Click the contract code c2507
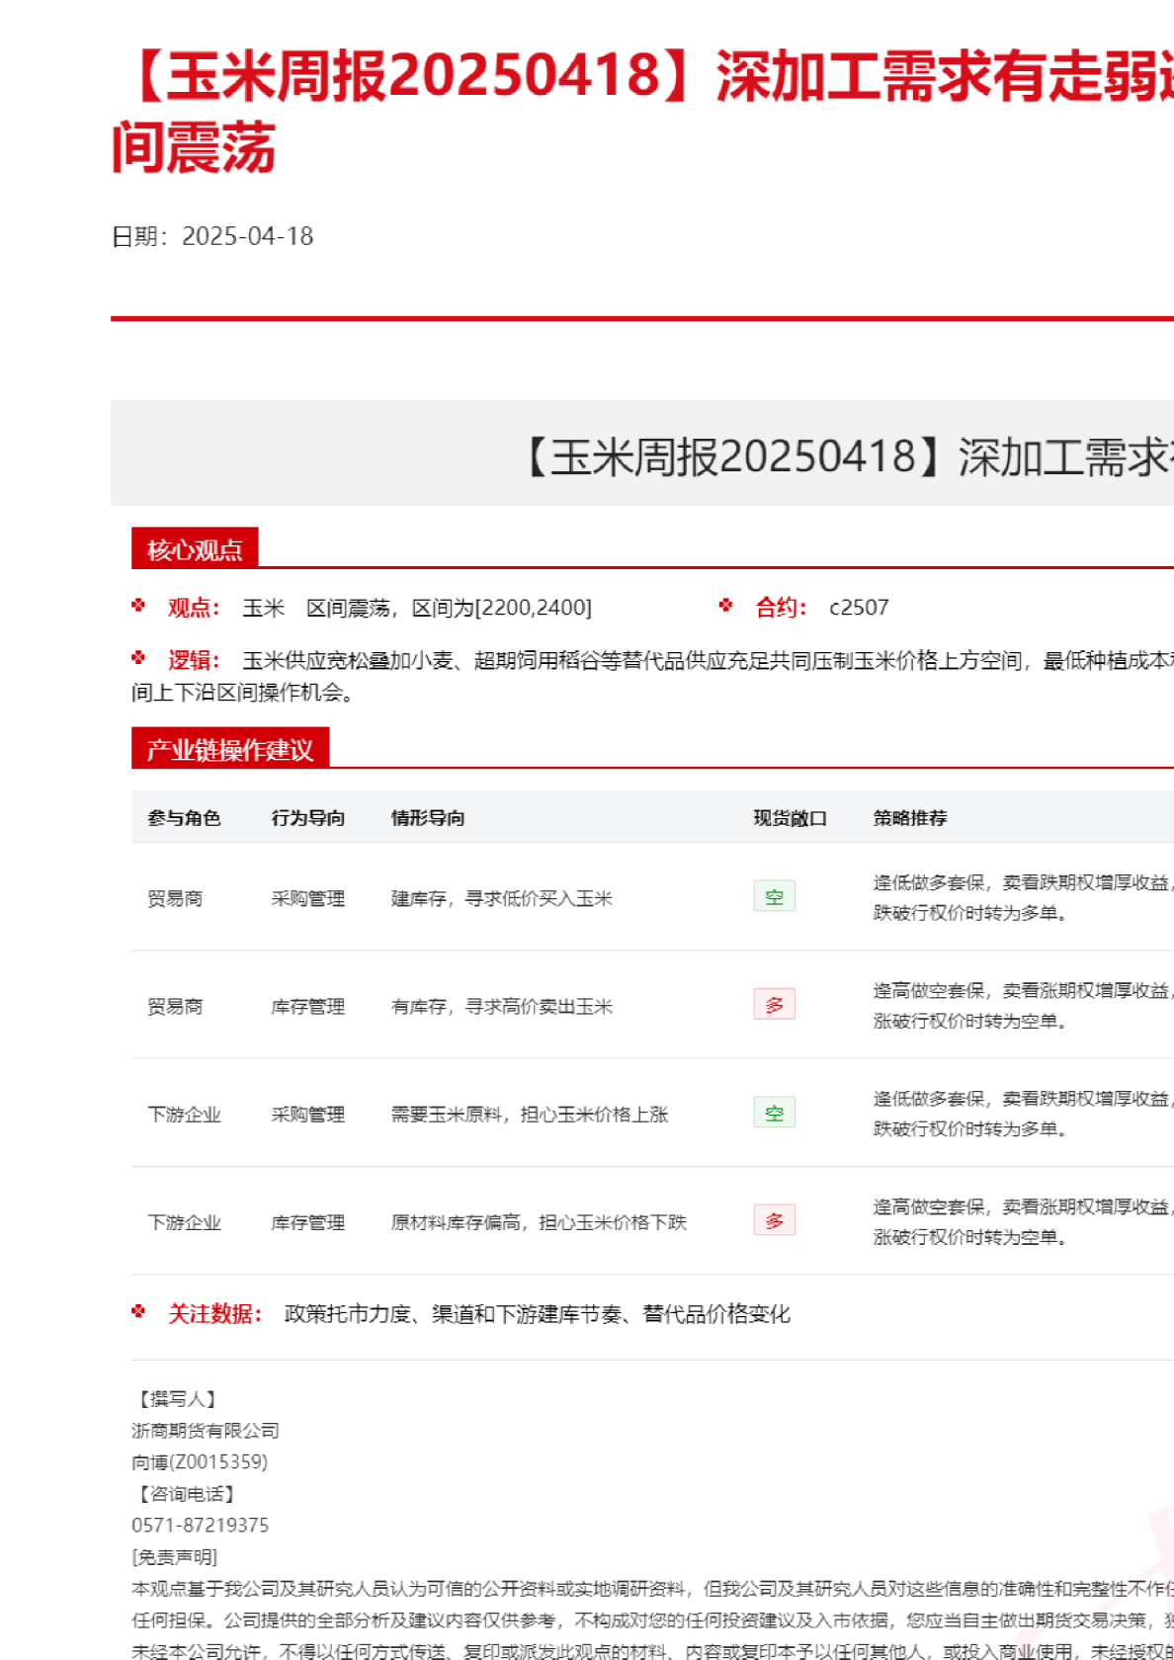Image resolution: width=1174 pixels, height=1660 pixels. [x=859, y=608]
